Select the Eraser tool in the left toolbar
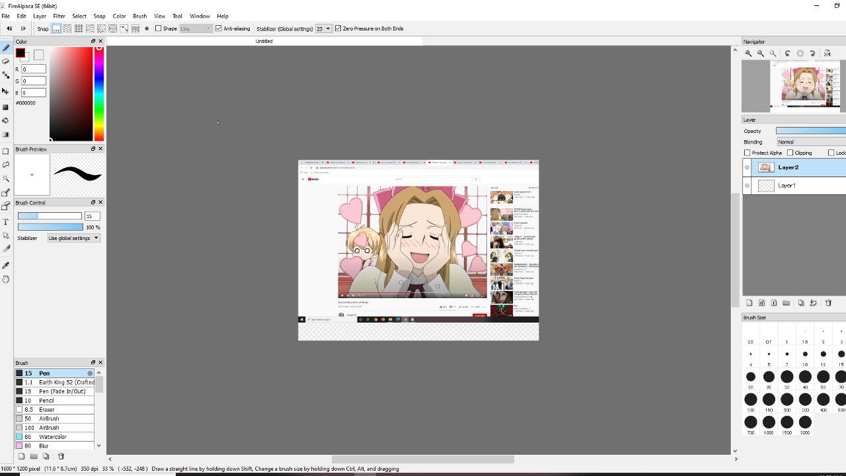This screenshot has width=846, height=476. 6,61
